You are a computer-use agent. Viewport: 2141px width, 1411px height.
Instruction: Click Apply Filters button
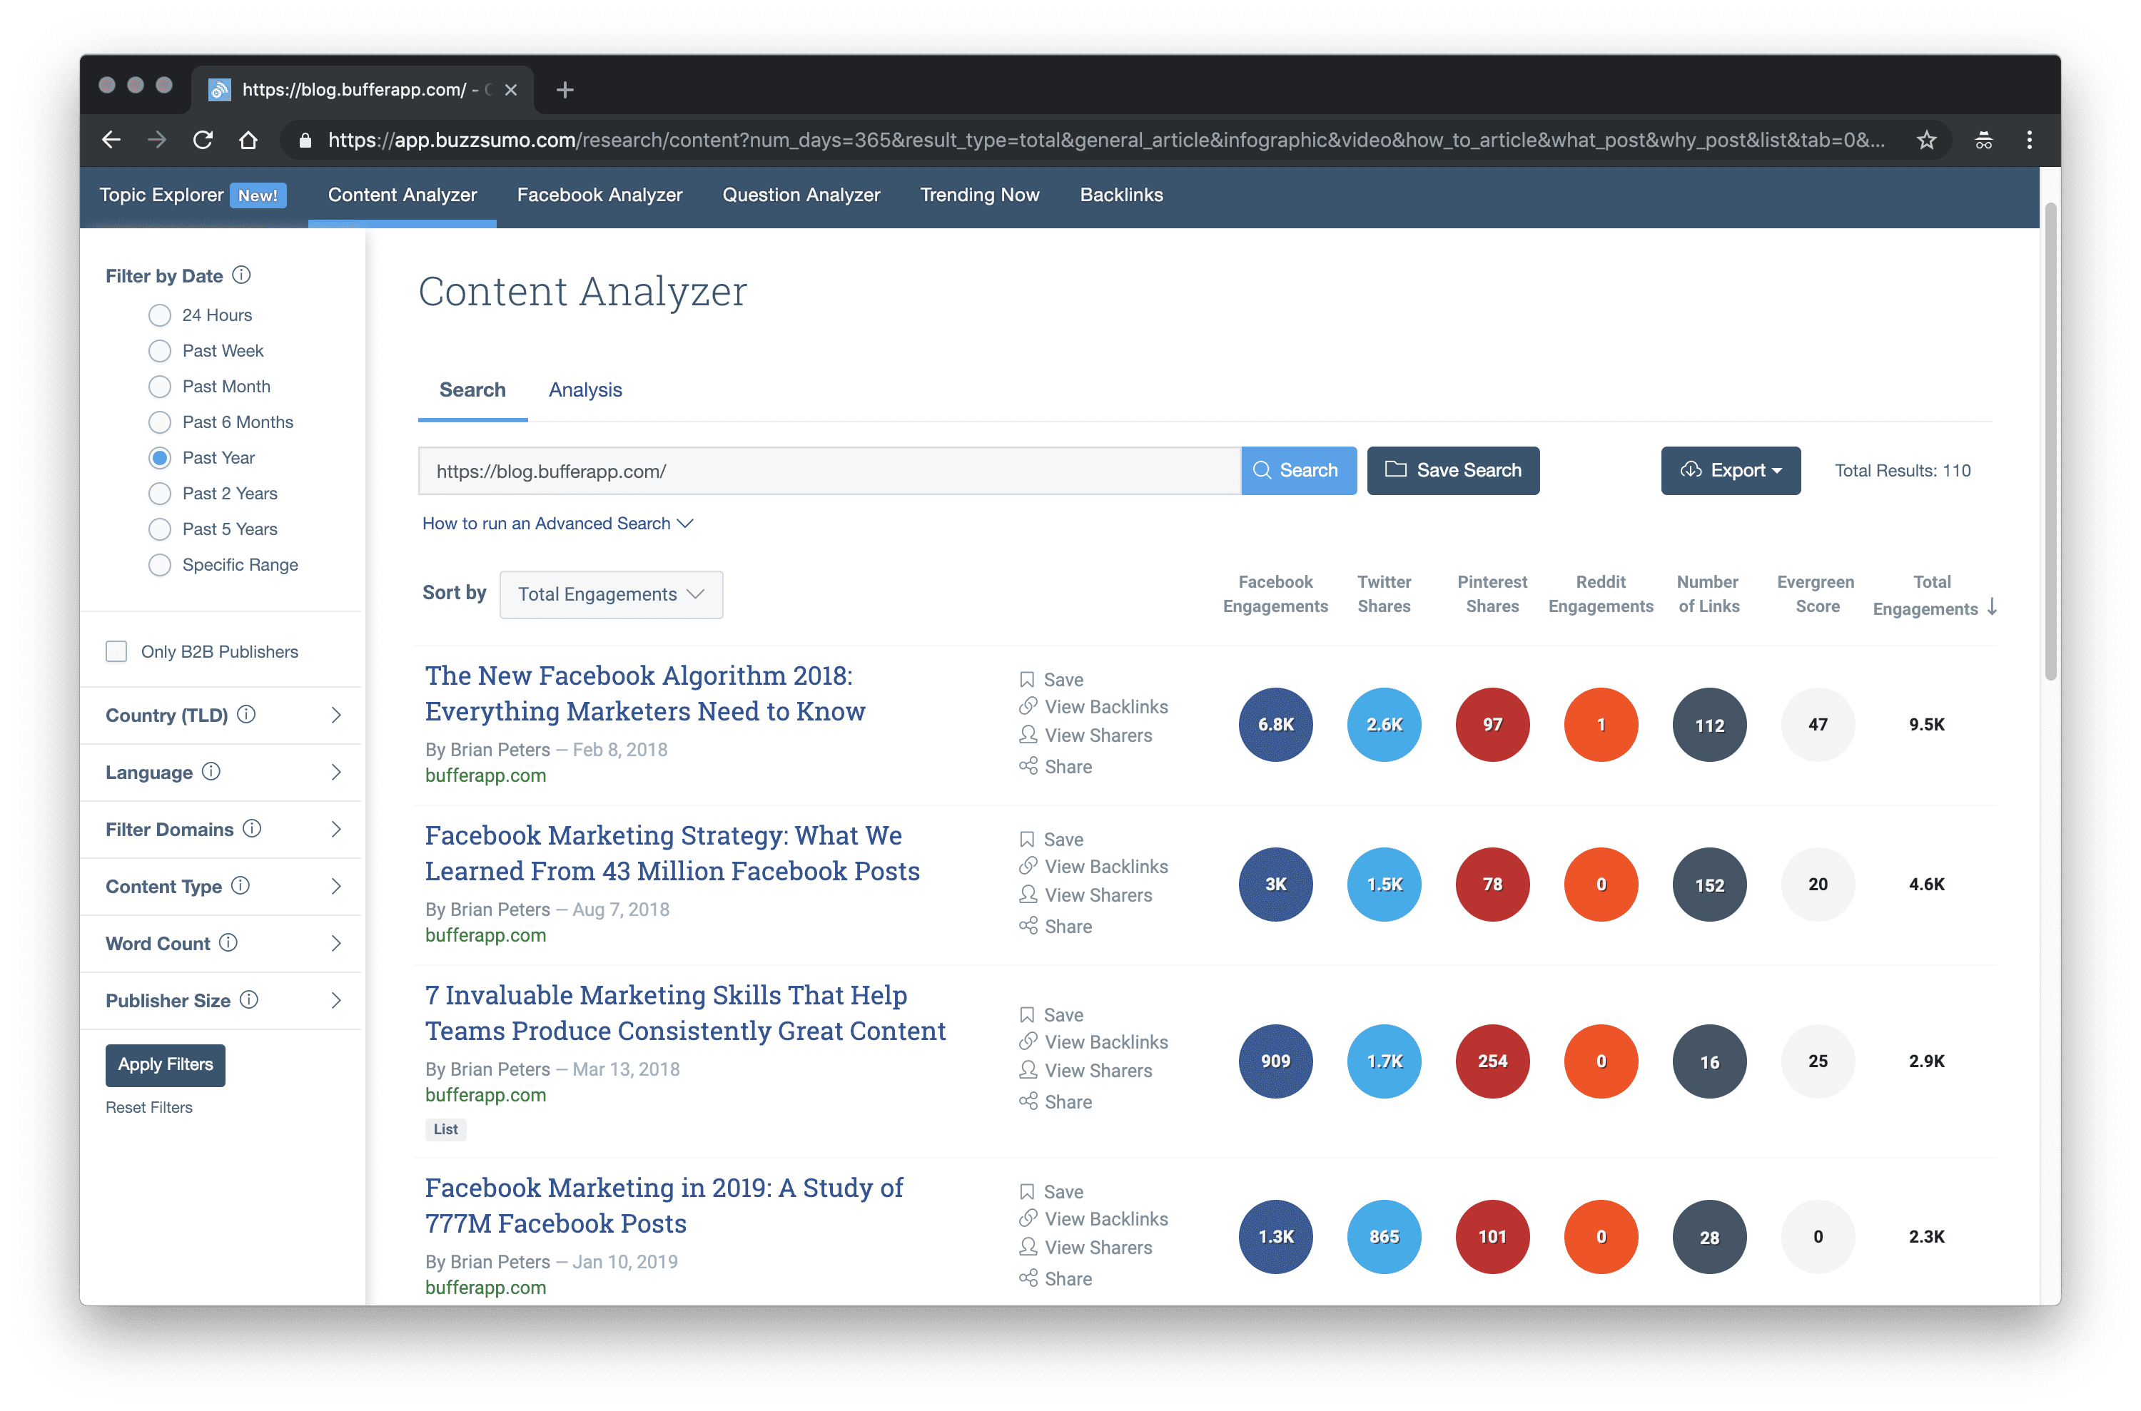point(166,1063)
